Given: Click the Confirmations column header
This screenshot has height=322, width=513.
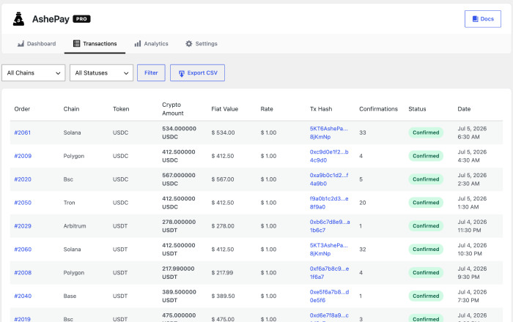Looking at the screenshot, I should point(379,109).
